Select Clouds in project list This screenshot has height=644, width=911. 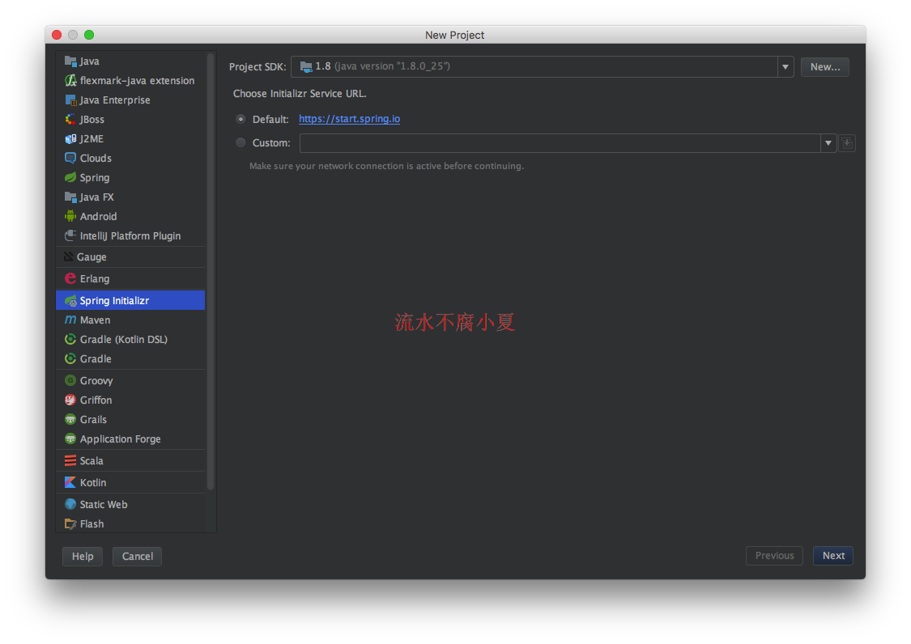130,158
